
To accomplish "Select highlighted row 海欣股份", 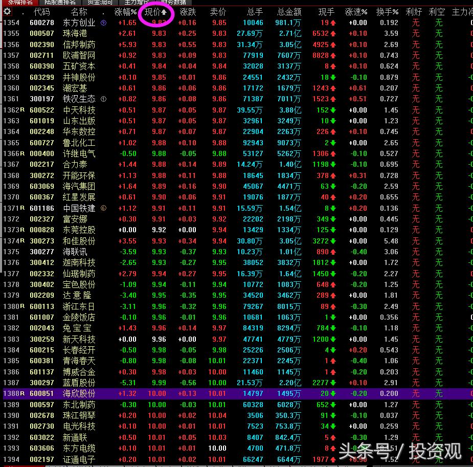I will [238, 393].
